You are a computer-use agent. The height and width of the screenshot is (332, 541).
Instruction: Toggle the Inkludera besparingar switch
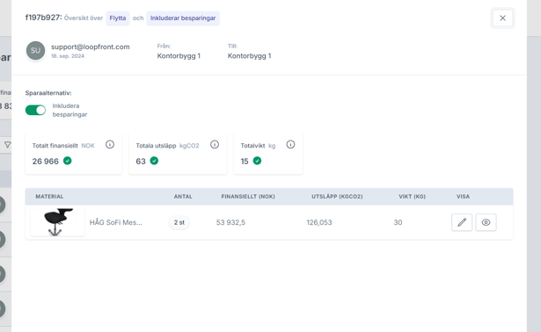point(35,110)
